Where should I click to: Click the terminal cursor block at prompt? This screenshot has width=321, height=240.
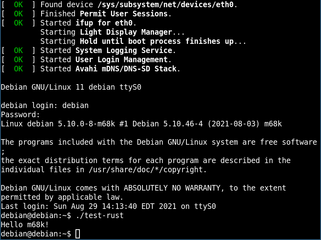(77, 234)
